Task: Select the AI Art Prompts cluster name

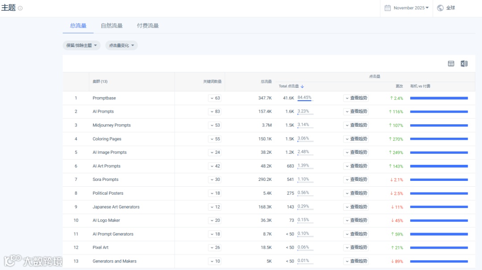Action: [x=106, y=166]
